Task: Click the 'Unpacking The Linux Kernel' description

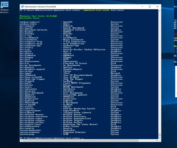Action: tap(80, 124)
